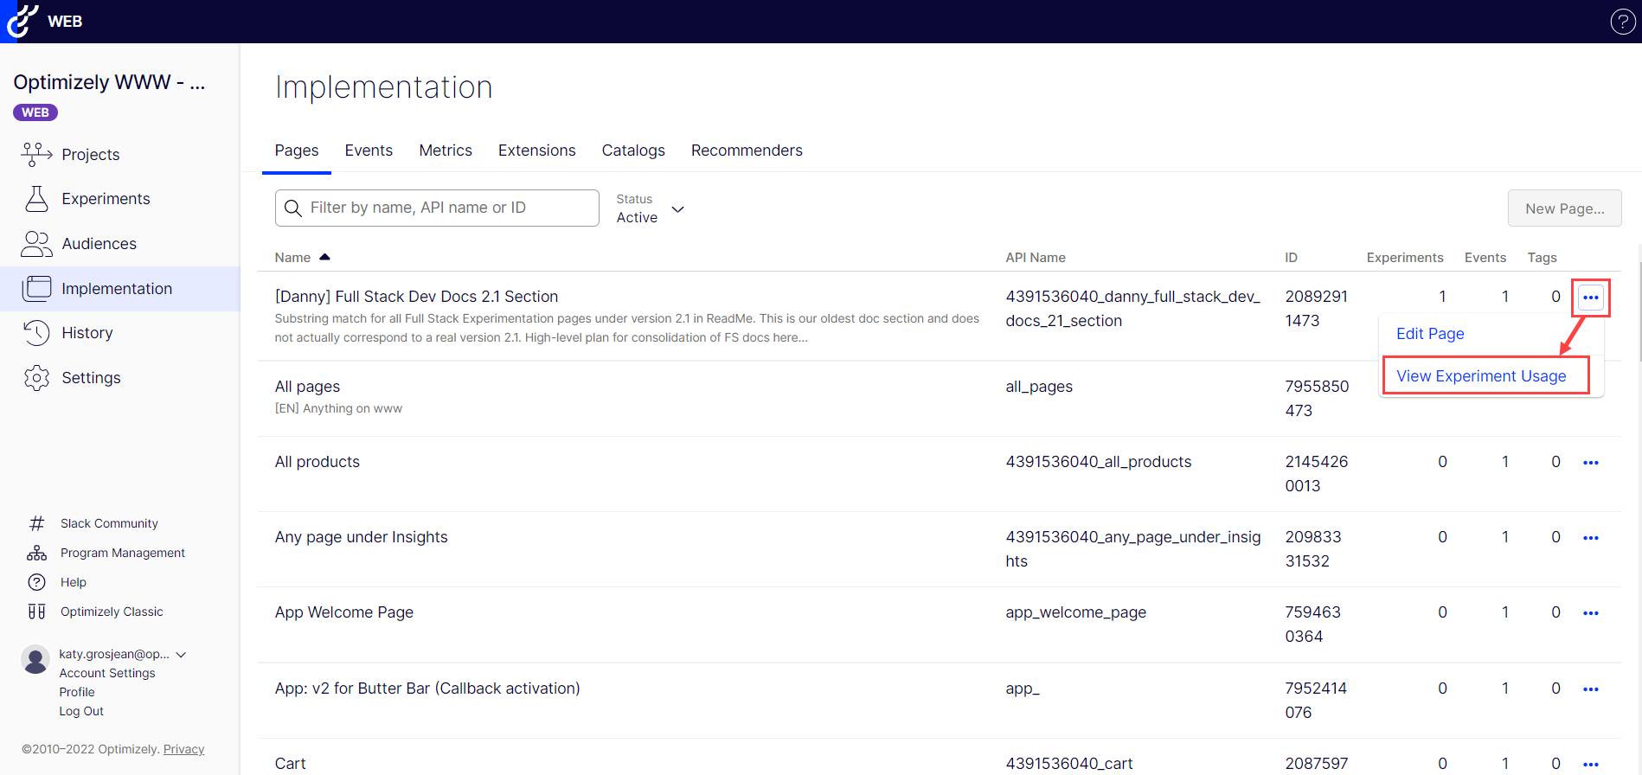Click the Optimizely logo icon
The width and height of the screenshot is (1642, 775).
point(22,21)
